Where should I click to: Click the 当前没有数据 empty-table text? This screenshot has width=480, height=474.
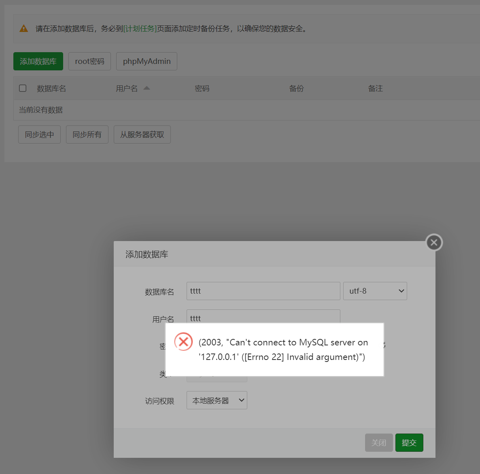point(41,110)
